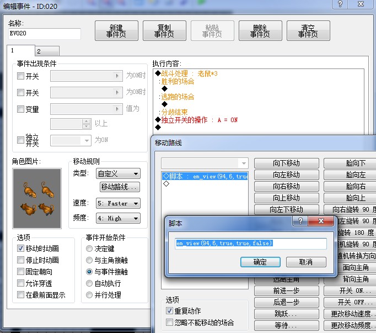
Task: Edit the event name field EV020
Action: [x=44, y=33]
